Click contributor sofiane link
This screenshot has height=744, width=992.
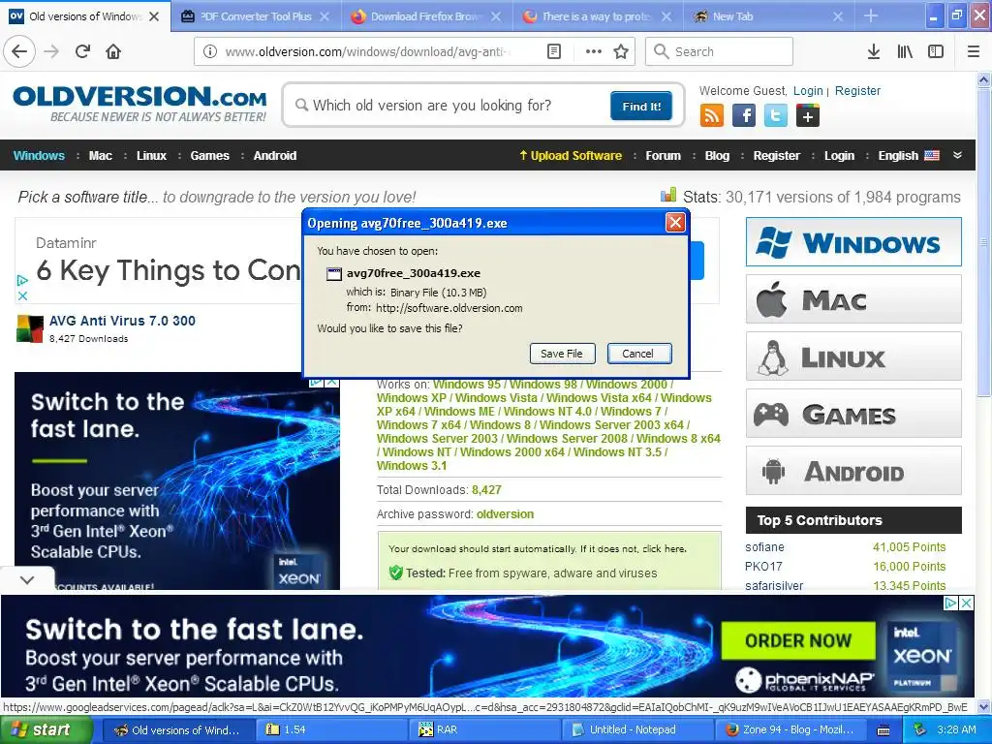coord(764,547)
